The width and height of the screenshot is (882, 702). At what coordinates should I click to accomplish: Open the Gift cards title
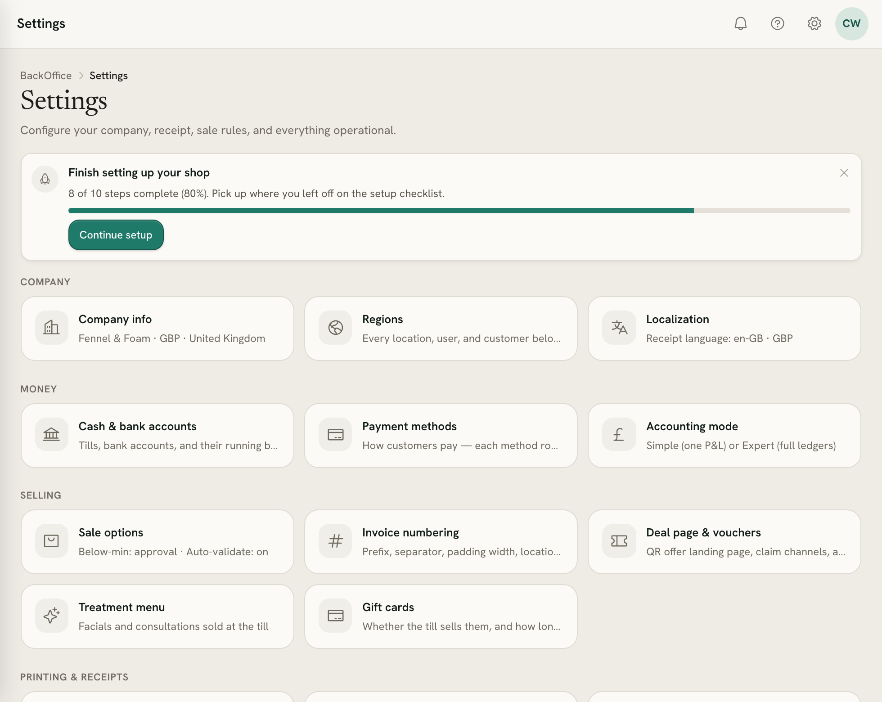388,607
